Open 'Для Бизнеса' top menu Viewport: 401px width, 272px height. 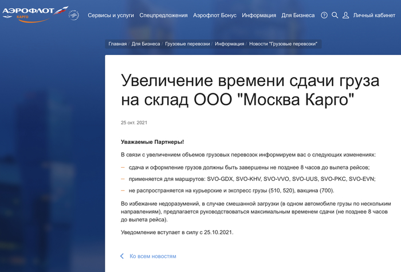coord(298,15)
